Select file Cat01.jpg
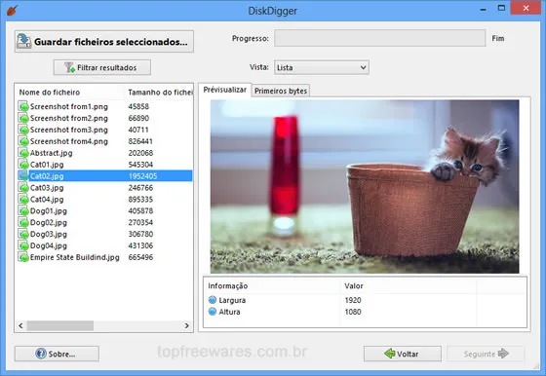The height and width of the screenshot is (376, 546). 47,165
